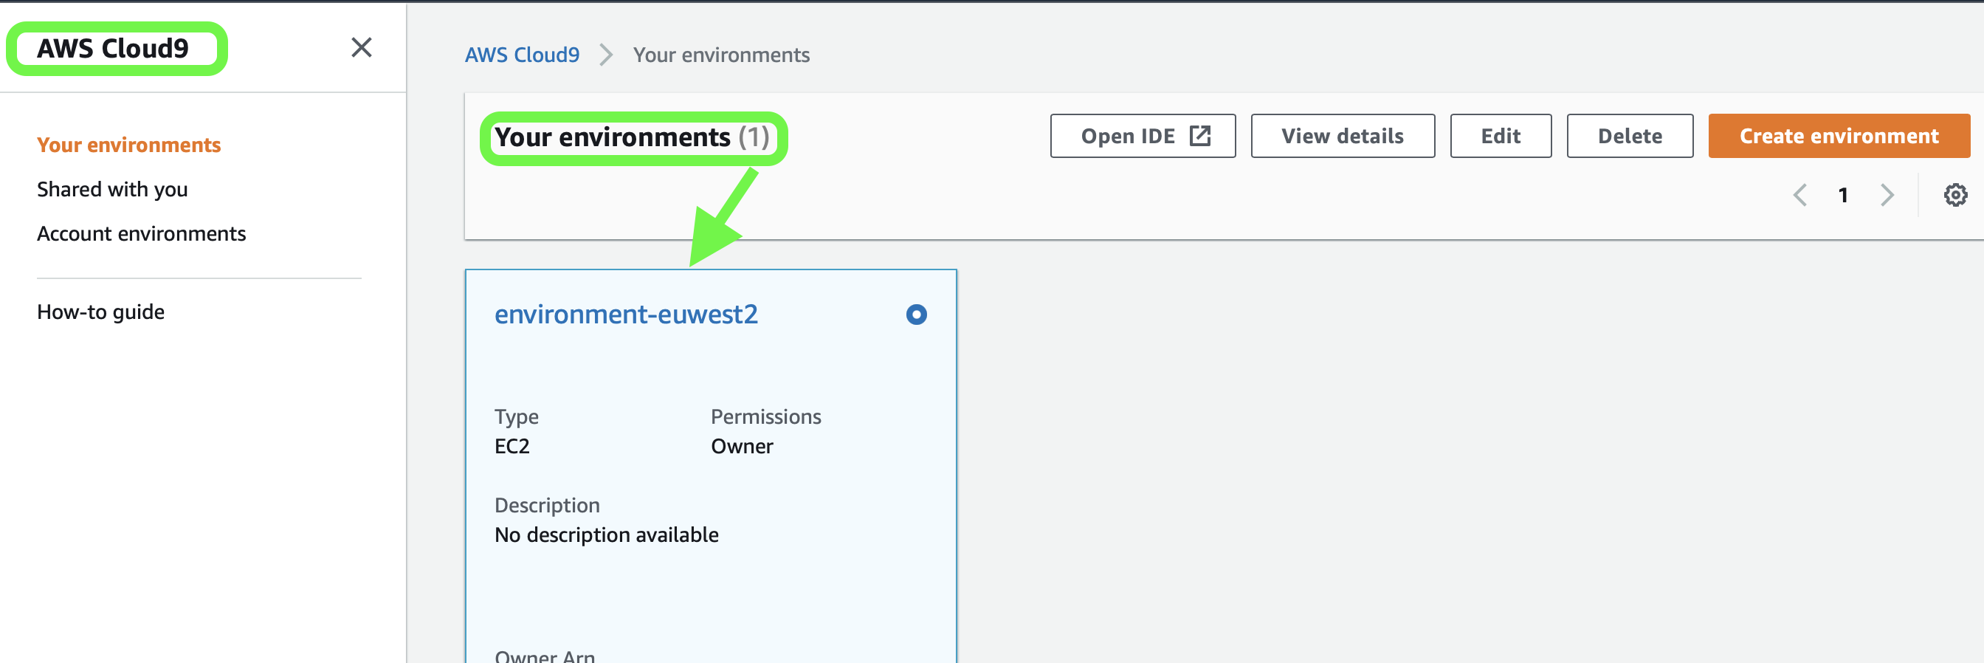Click the next page chevron in pagination

tap(1887, 195)
